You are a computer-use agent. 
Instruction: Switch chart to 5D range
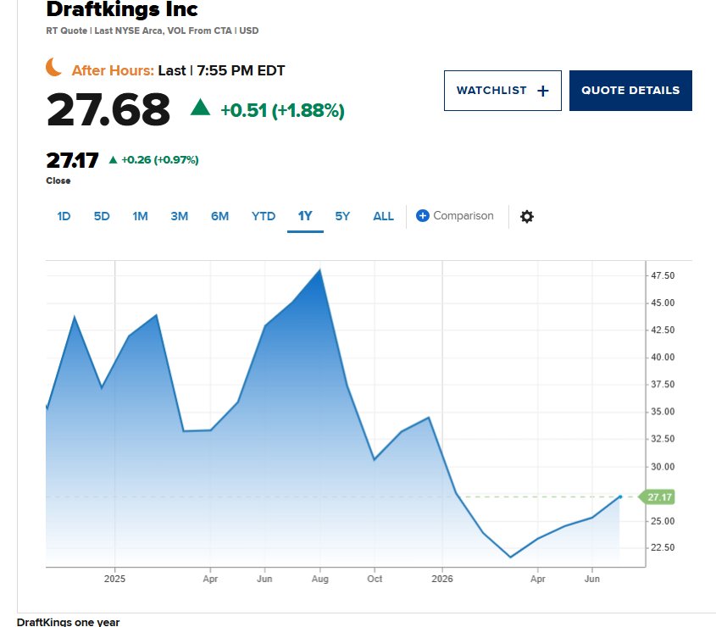tap(102, 216)
